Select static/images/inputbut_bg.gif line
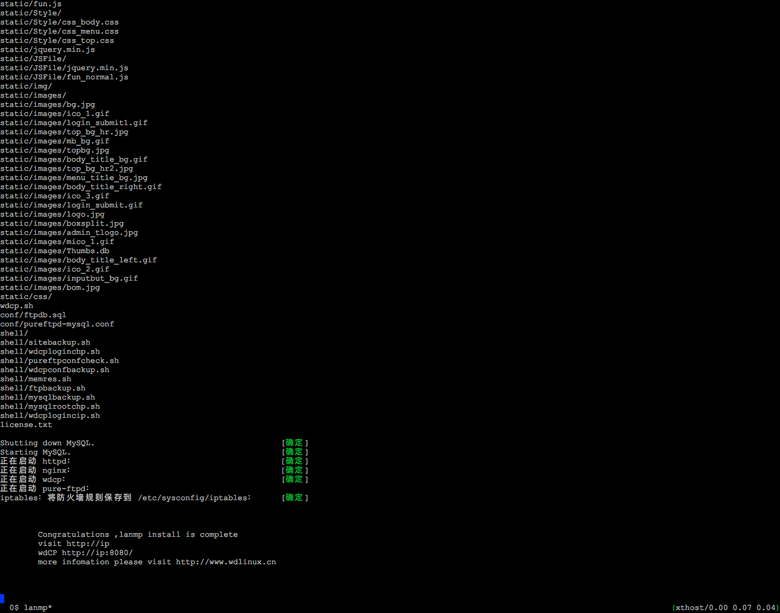The height and width of the screenshot is (613, 780). [69, 278]
